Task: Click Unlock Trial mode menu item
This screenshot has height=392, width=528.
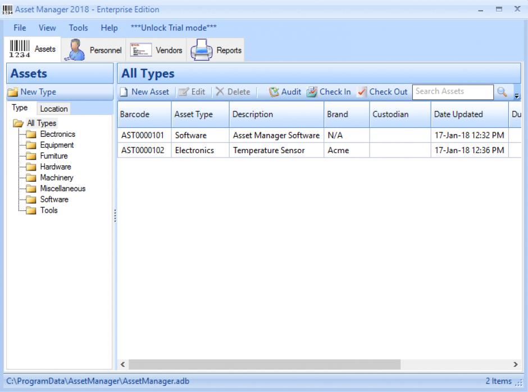Action: (x=174, y=27)
